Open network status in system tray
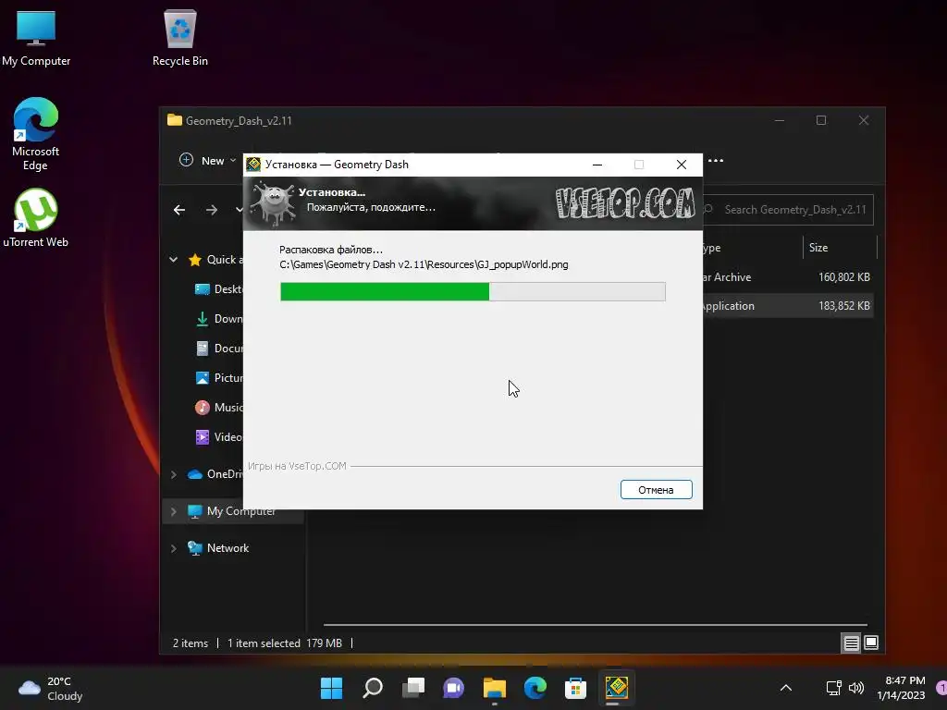947x710 pixels. 834,688
